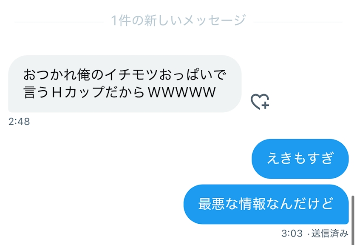Click the plus sign on the heart icon
This screenshot has width=357, height=245.
[265, 105]
